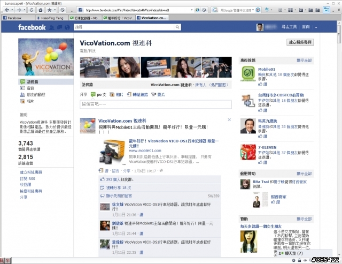Screen dimensions: 342x264
Task: Switch to the HsiaoTing Teng tab
Action: 52,18
